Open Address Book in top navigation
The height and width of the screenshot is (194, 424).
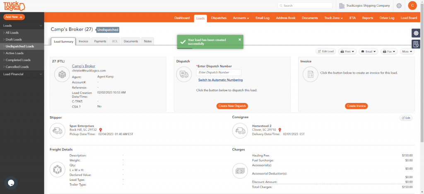pos(286,18)
